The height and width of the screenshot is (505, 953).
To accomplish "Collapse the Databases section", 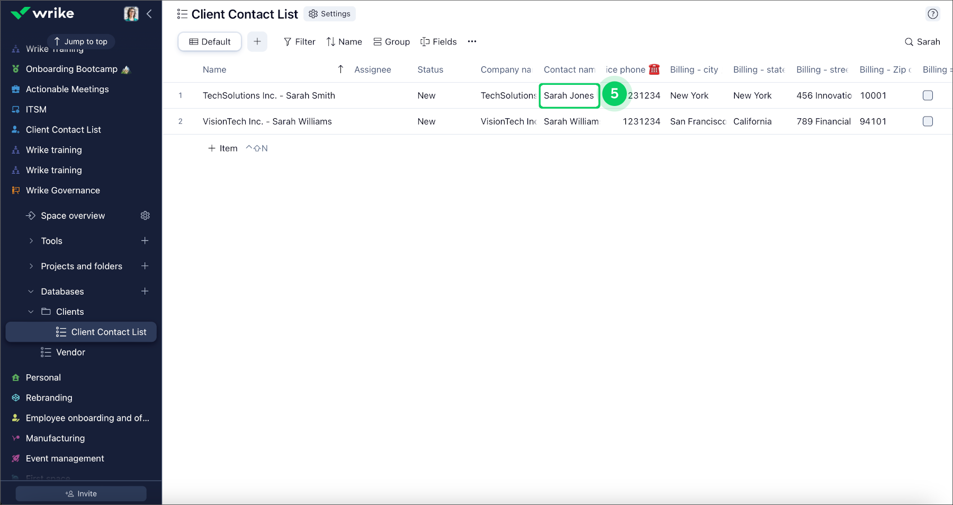I will [31, 291].
